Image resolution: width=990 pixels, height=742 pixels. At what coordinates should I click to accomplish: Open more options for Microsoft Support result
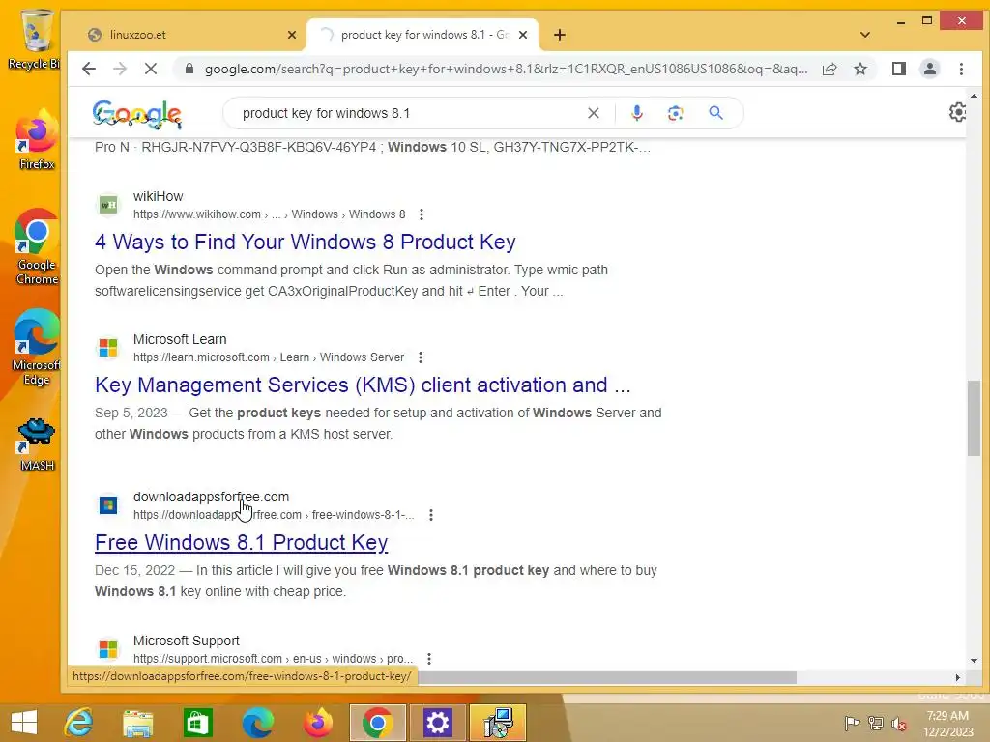tap(429, 659)
